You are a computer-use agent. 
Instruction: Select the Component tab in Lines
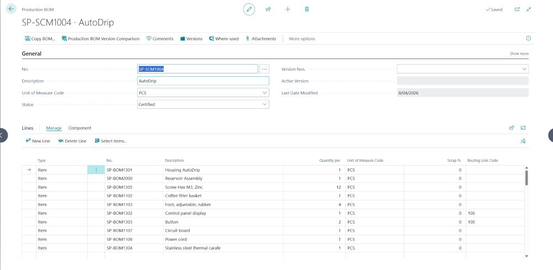[80, 128]
